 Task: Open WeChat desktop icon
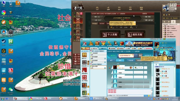[x=11, y=91]
